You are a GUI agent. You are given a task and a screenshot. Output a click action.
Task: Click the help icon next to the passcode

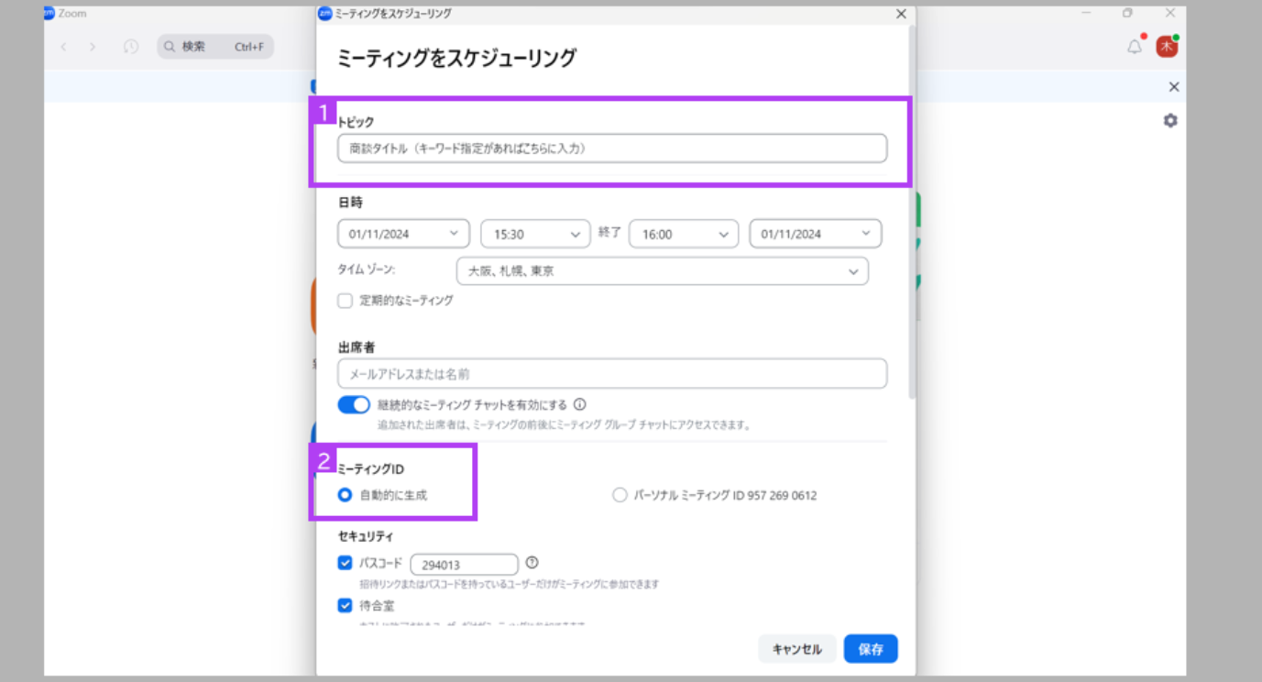click(532, 563)
